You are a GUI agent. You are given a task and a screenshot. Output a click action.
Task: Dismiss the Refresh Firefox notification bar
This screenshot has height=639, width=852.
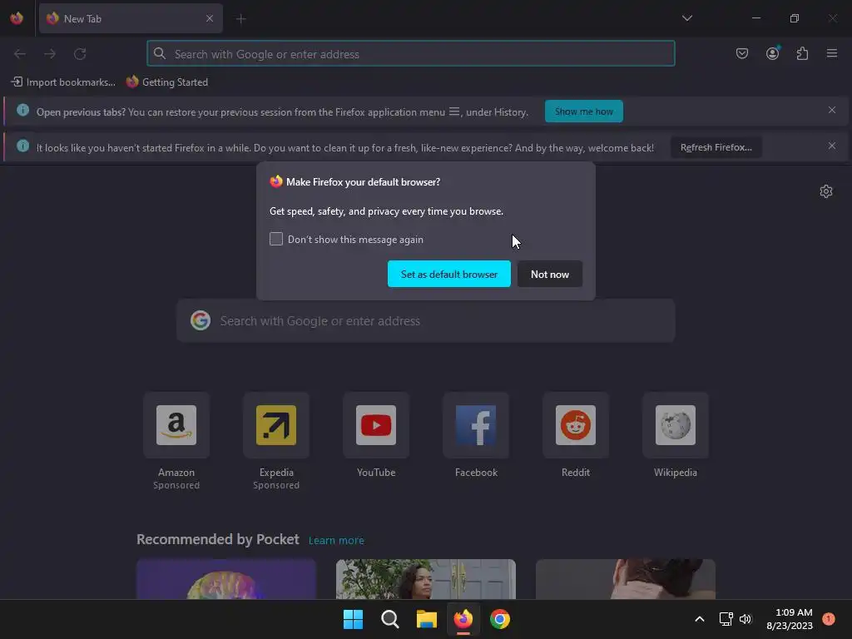tap(831, 146)
